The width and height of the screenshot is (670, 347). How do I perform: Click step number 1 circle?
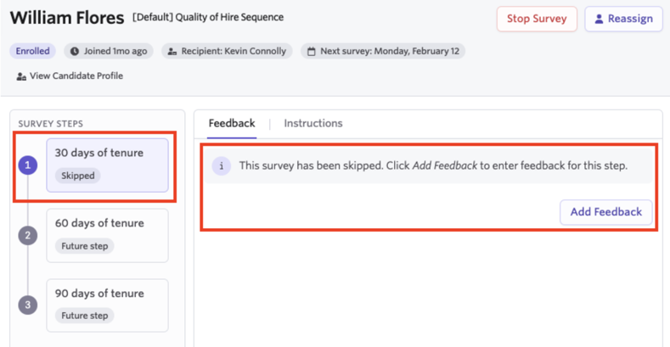[x=28, y=165]
